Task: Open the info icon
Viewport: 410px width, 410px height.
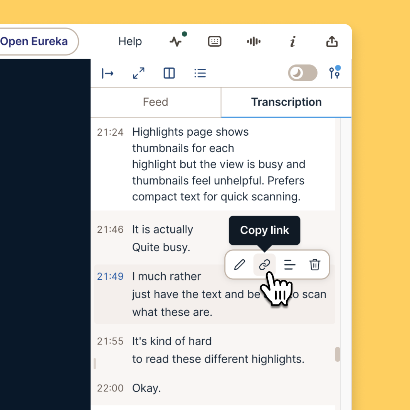Action: (293, 41)
